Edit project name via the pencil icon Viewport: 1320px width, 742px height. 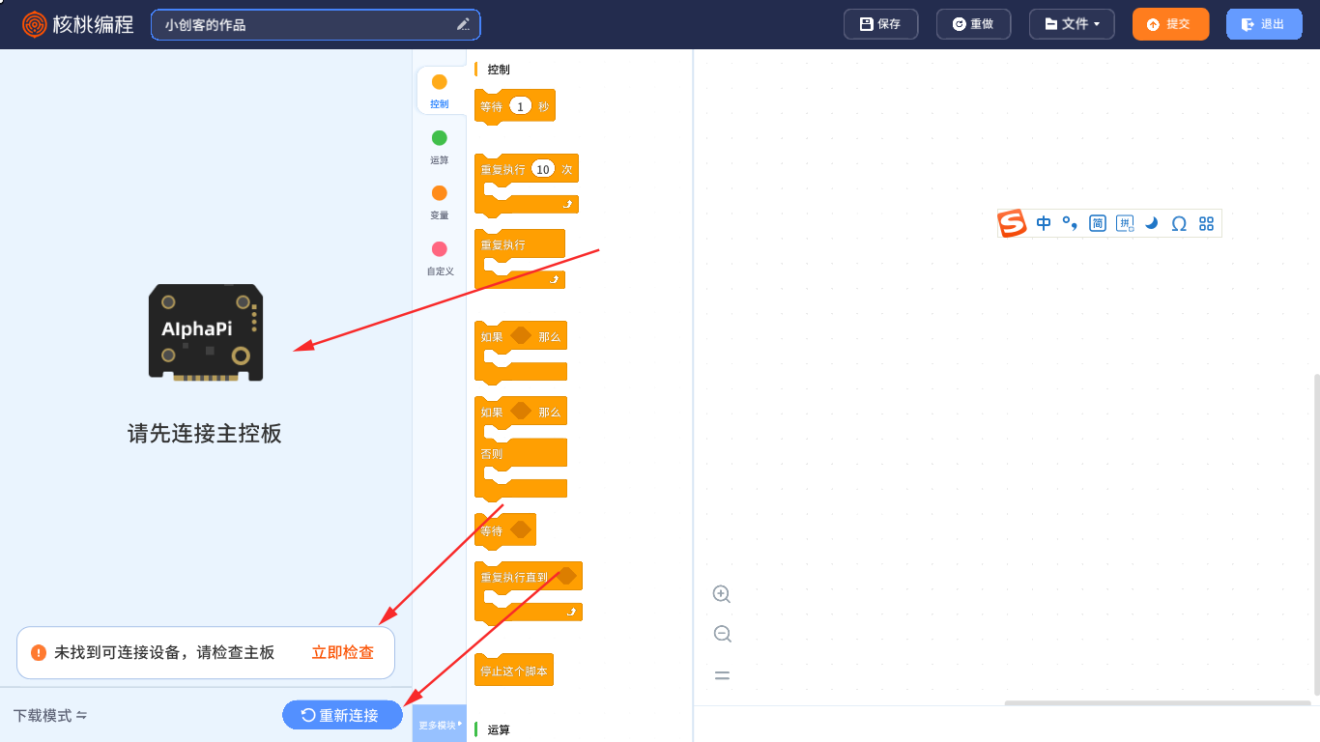pos(463,24)
